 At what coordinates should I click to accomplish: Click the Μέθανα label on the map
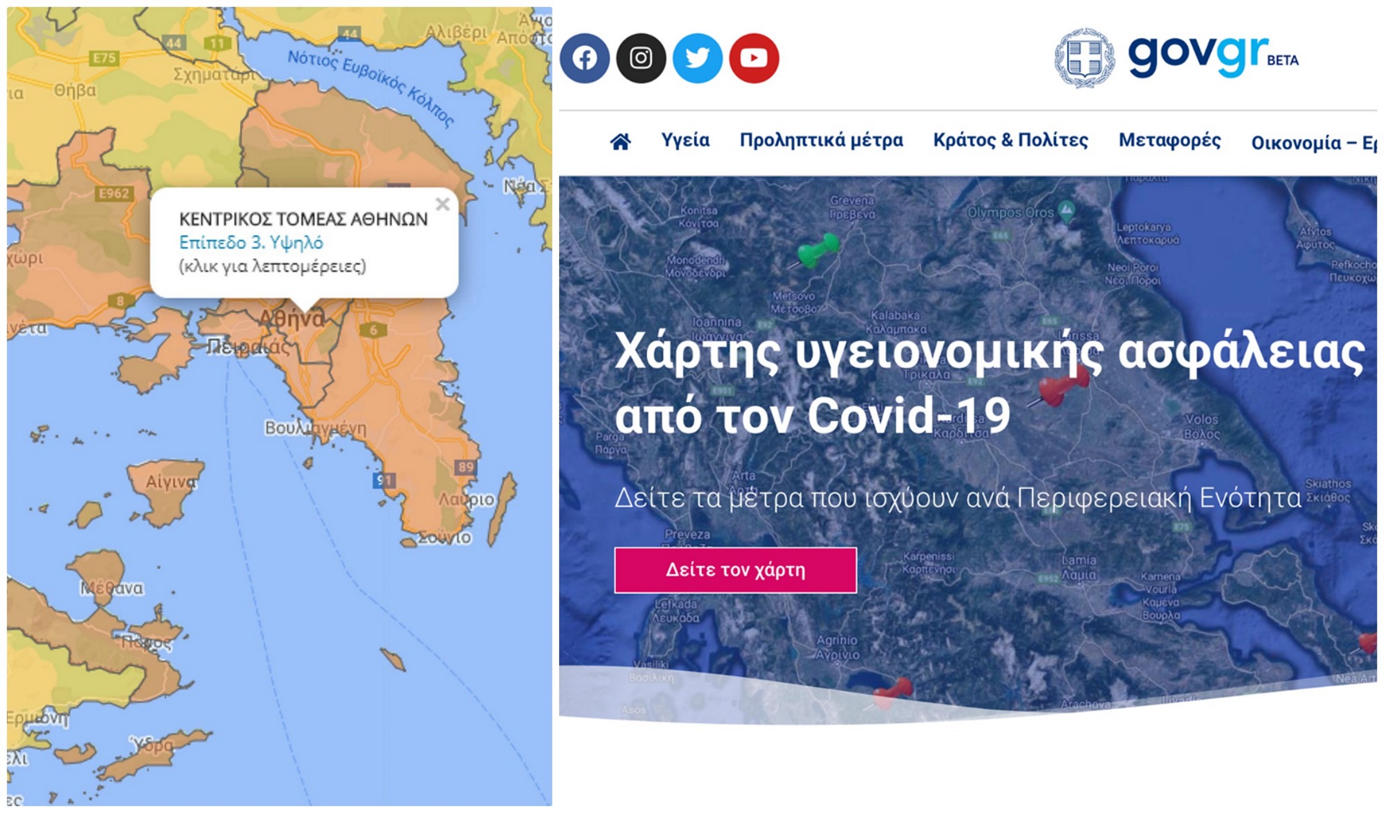[x=112, y=588]
